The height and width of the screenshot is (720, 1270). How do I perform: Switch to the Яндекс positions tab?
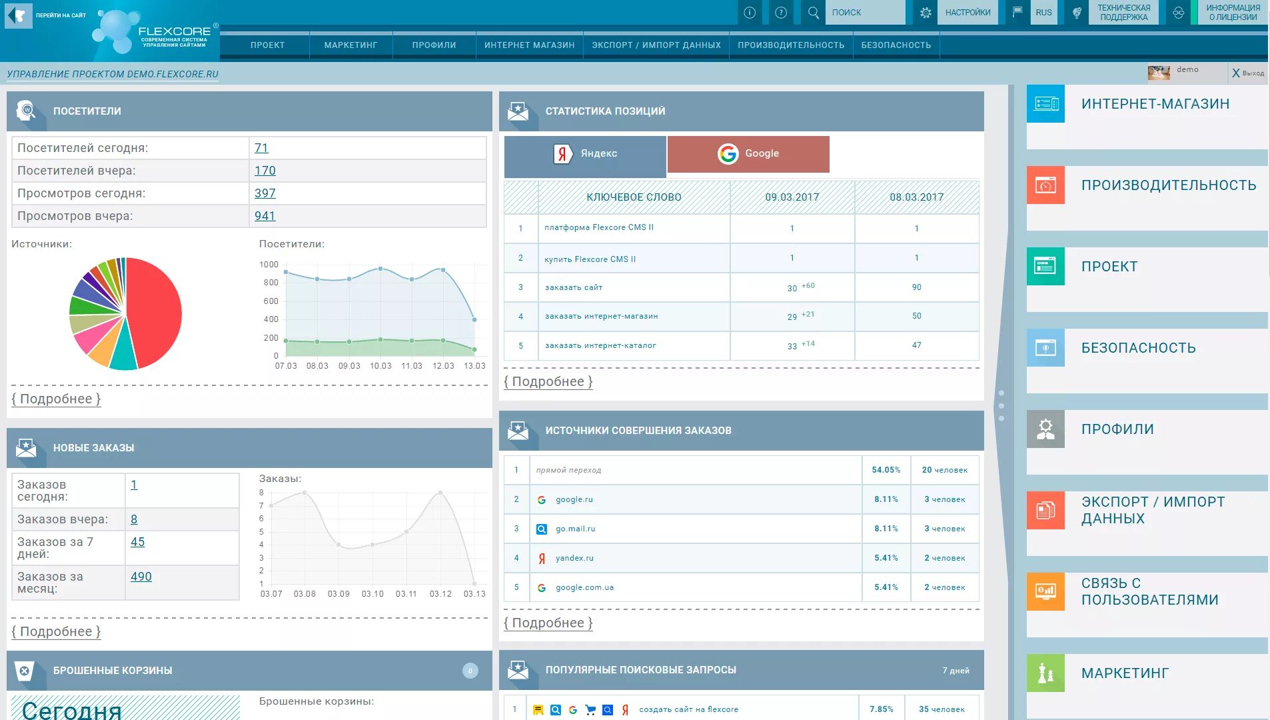[x=585, y=156]
